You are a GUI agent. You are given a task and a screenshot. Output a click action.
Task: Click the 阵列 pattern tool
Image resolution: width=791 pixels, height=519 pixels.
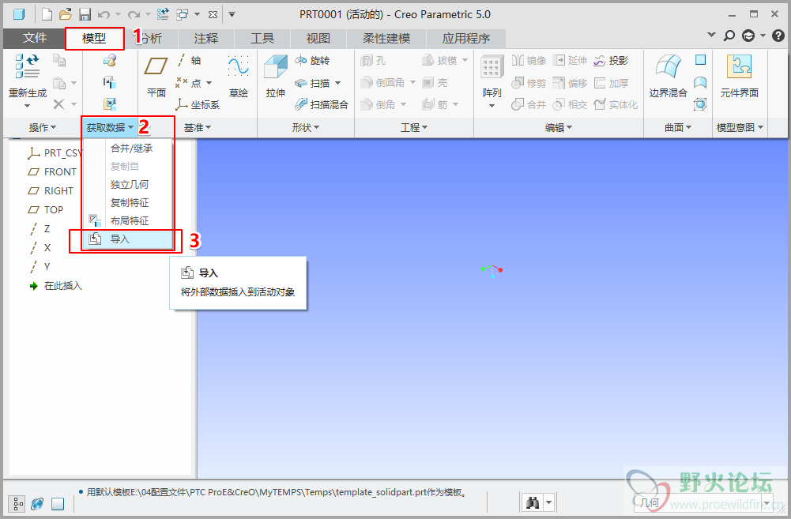click(x=492, y=81)
